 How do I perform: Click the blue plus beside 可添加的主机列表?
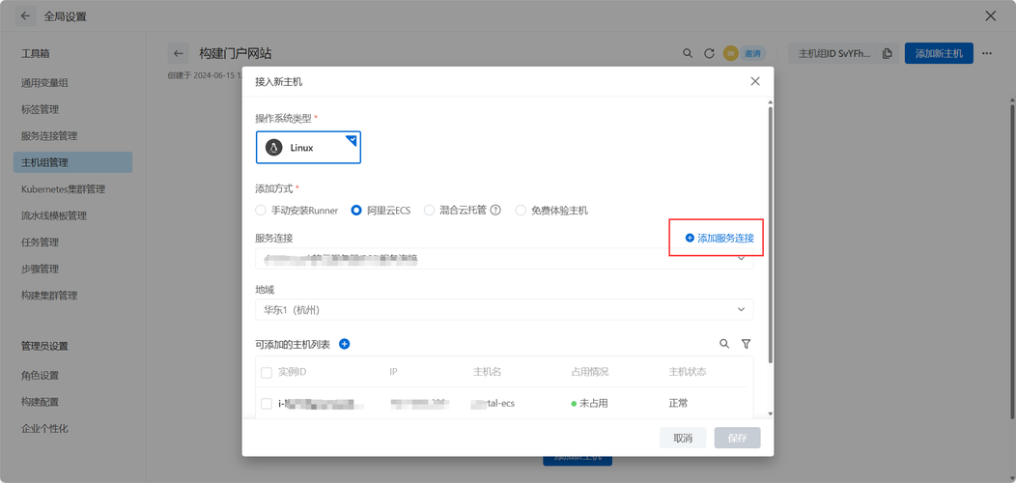click(345, 344)
